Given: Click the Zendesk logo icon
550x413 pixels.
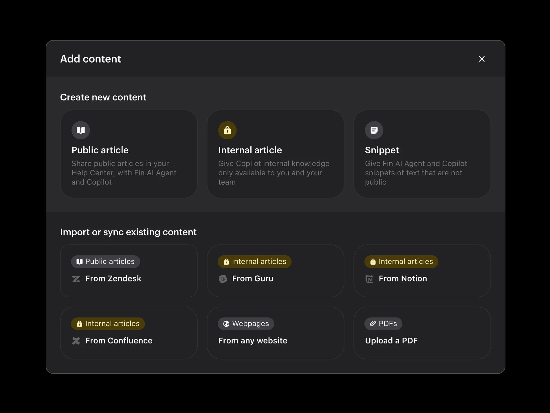Looking at the screenshot, I should (76, 279).
